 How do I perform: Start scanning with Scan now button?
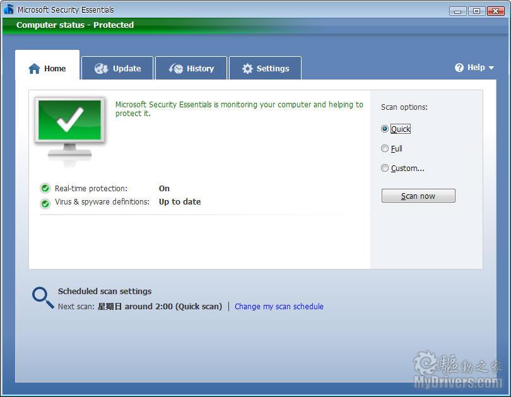(418, 196)
